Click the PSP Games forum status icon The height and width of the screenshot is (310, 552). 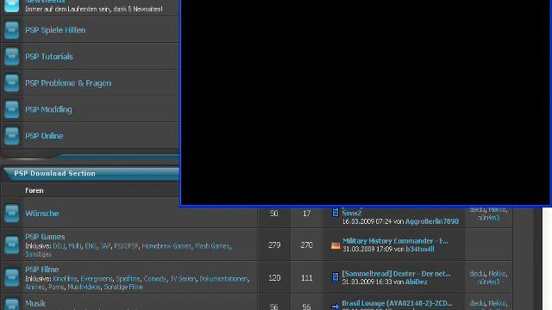point(11,245)
